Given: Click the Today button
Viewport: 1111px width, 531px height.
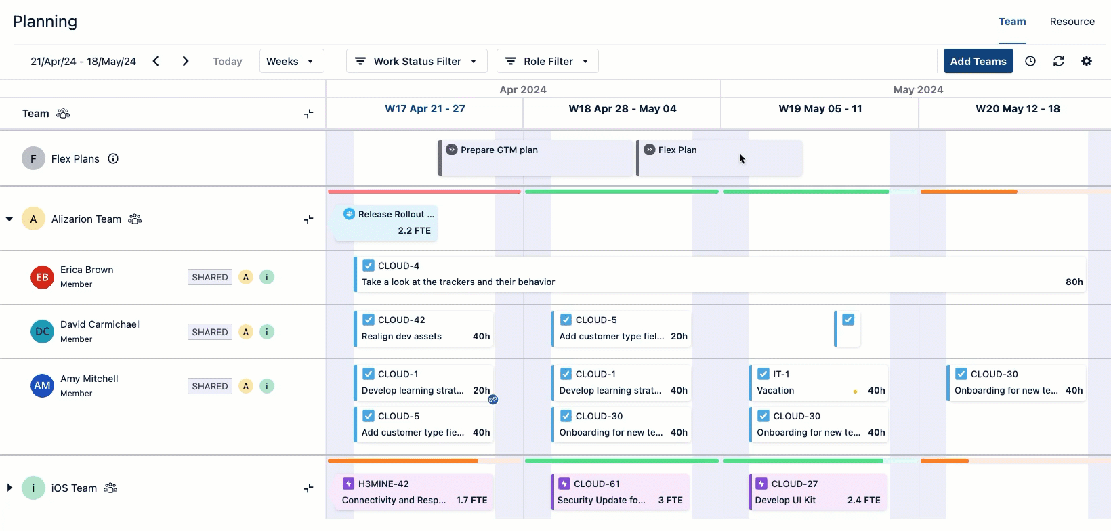Looking at the screenshot, I should (228, 61).
